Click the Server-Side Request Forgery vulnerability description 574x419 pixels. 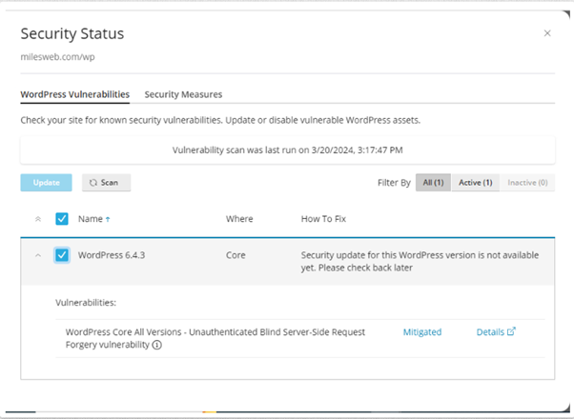pyautogui.click(x=215, y=338)
